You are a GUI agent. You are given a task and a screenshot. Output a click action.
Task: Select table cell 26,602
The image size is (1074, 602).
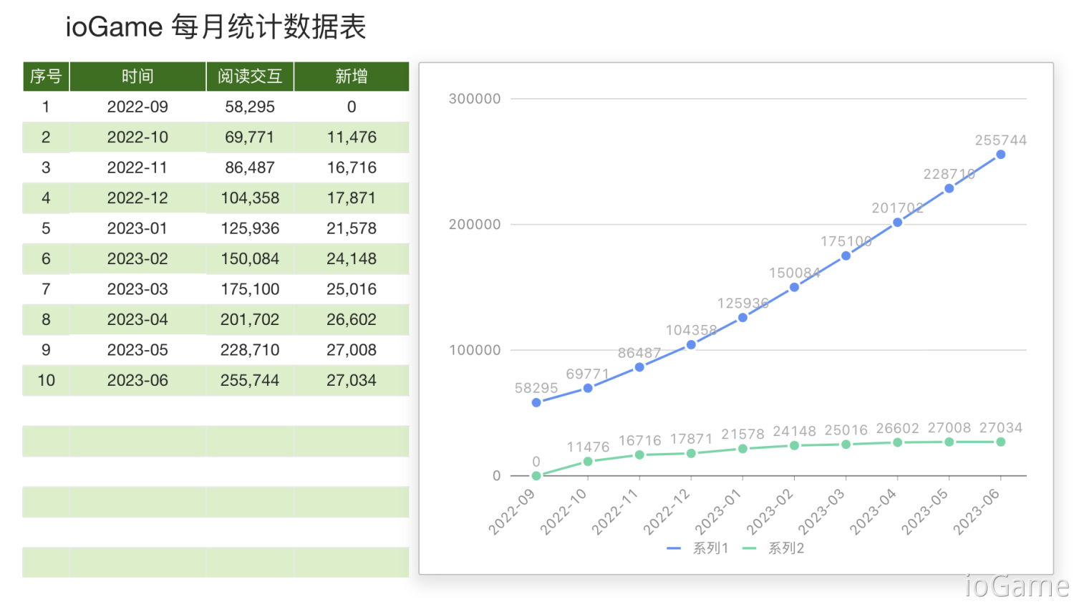[352, 320]
